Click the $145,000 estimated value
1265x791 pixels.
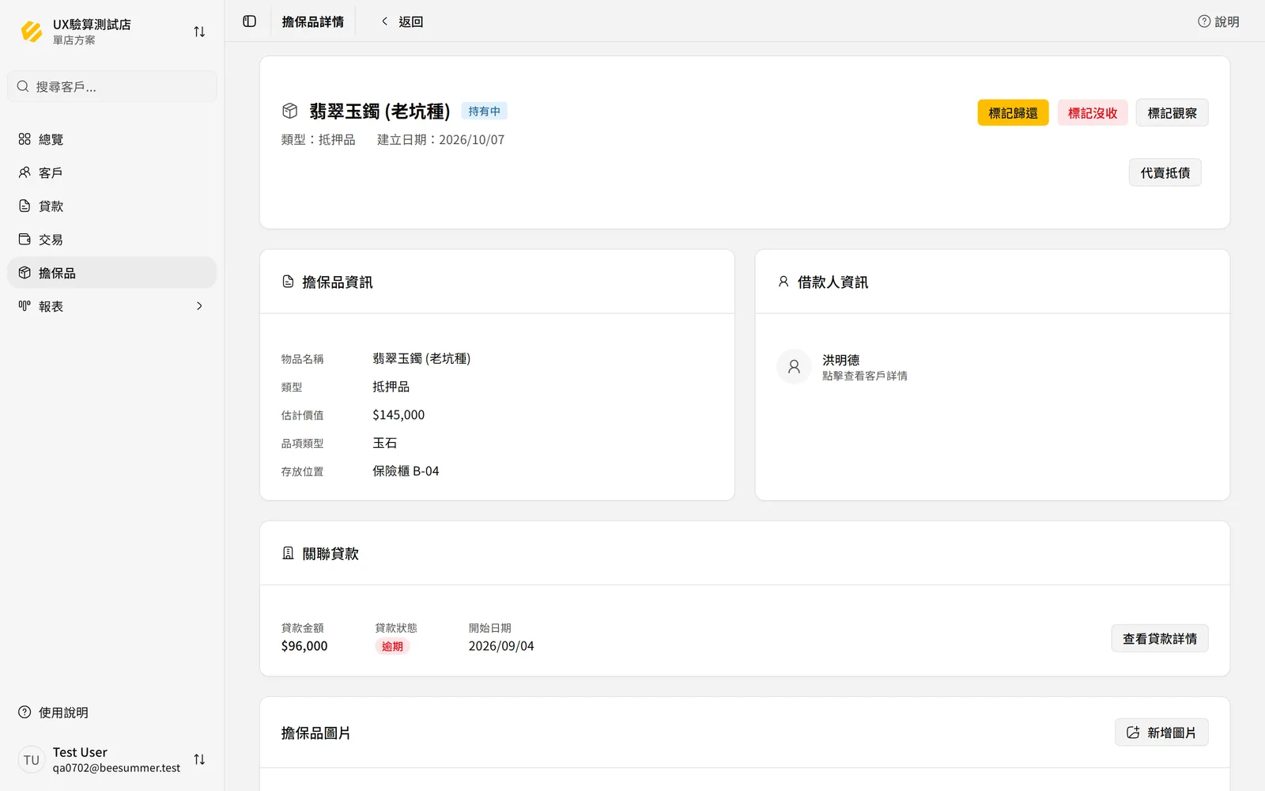click(x=398, y=414)
